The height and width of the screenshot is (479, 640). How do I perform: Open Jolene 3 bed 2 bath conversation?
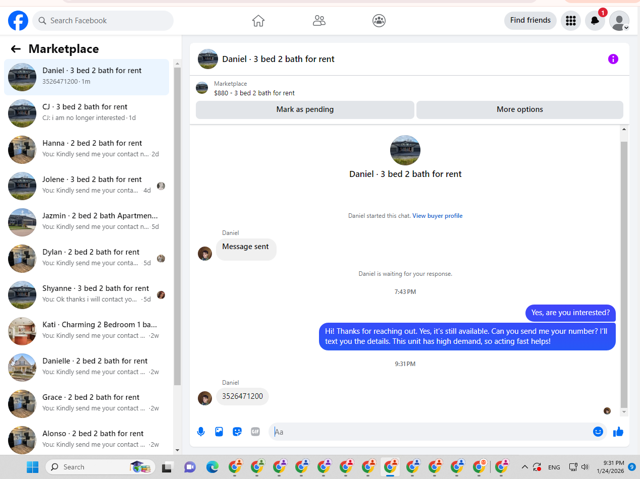tap(87, 186)
